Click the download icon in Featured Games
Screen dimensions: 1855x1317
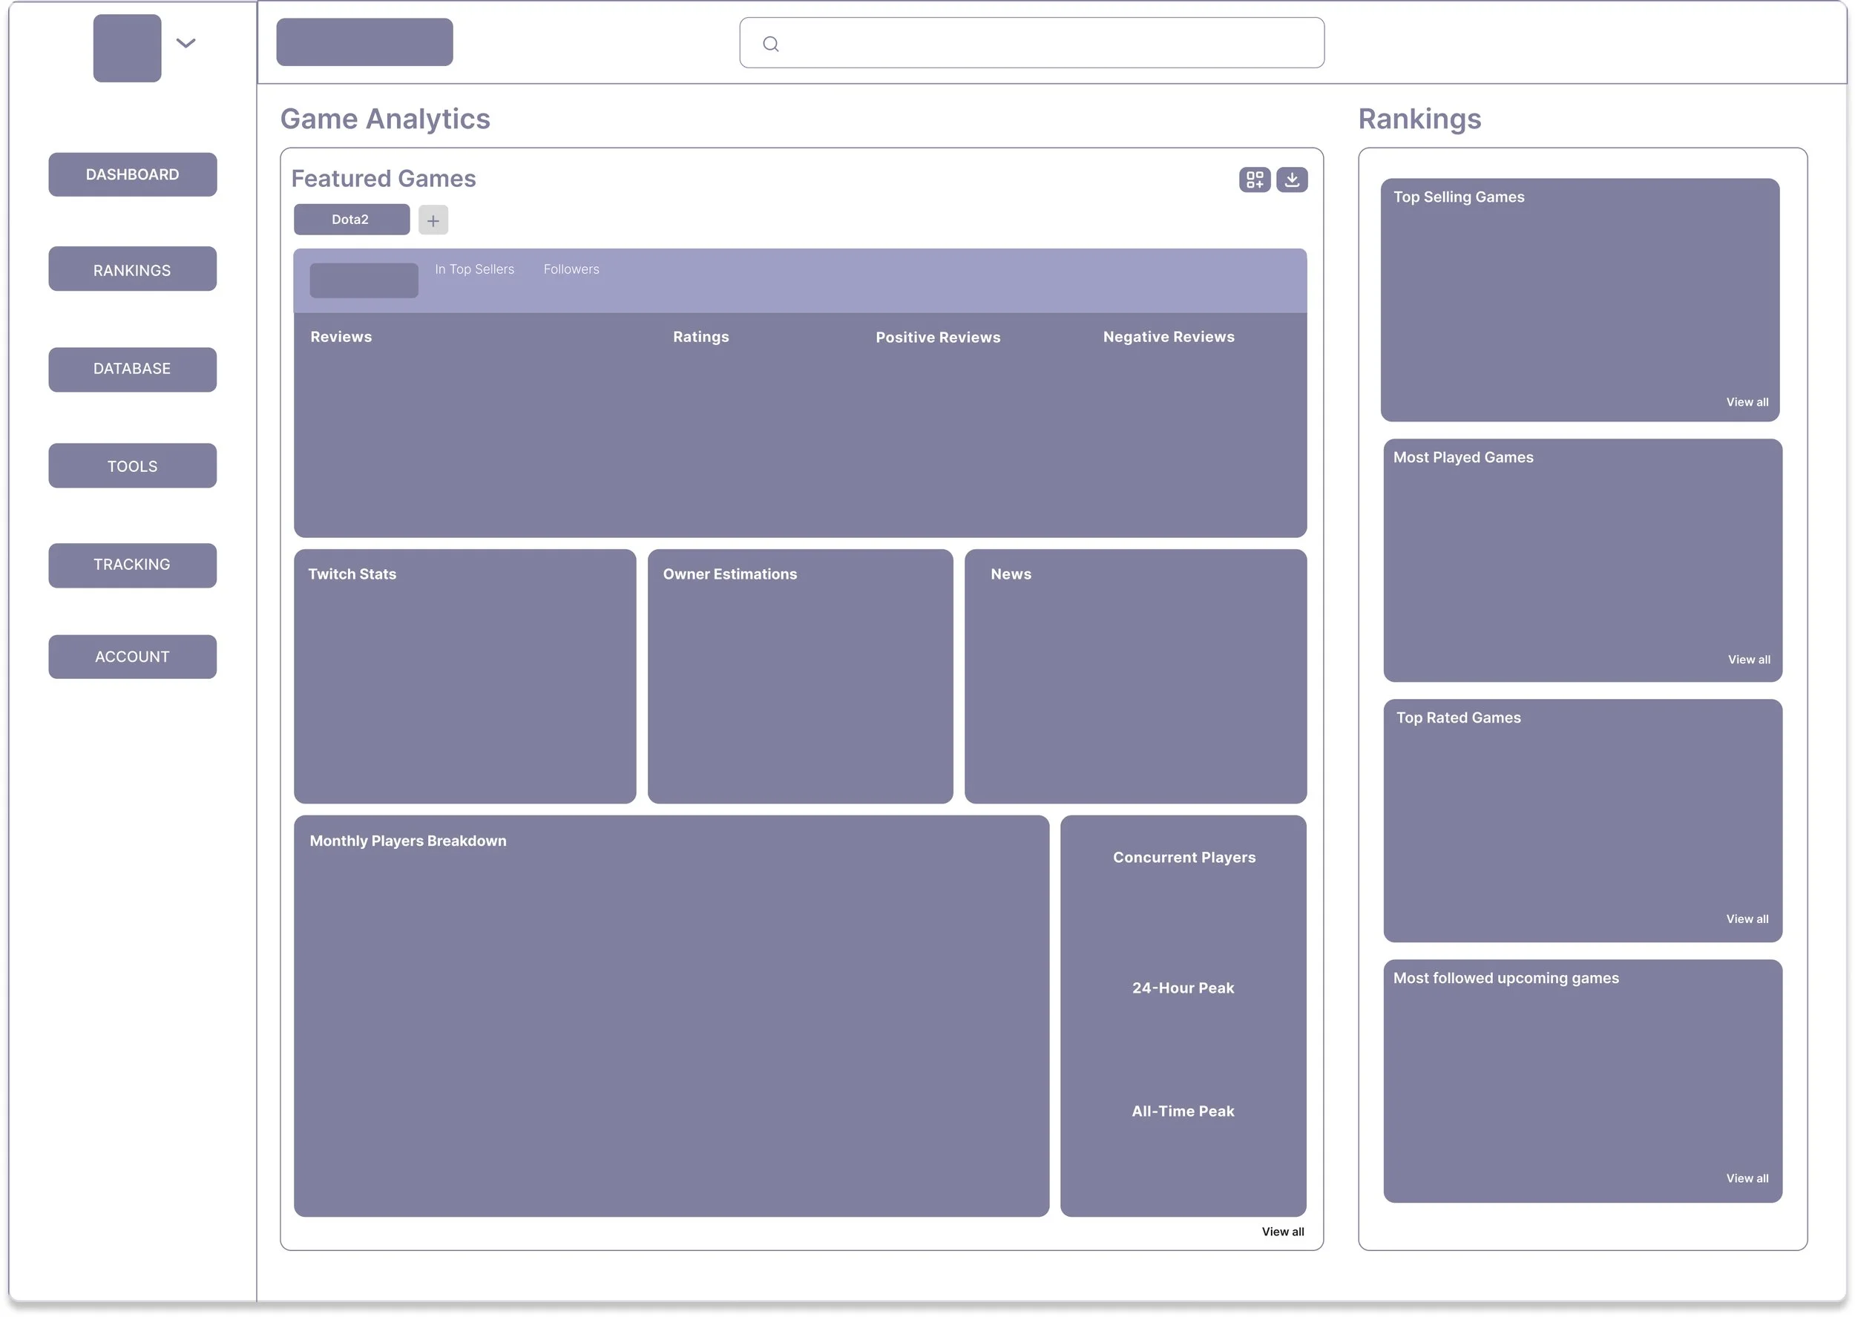tap(1292, 180)
